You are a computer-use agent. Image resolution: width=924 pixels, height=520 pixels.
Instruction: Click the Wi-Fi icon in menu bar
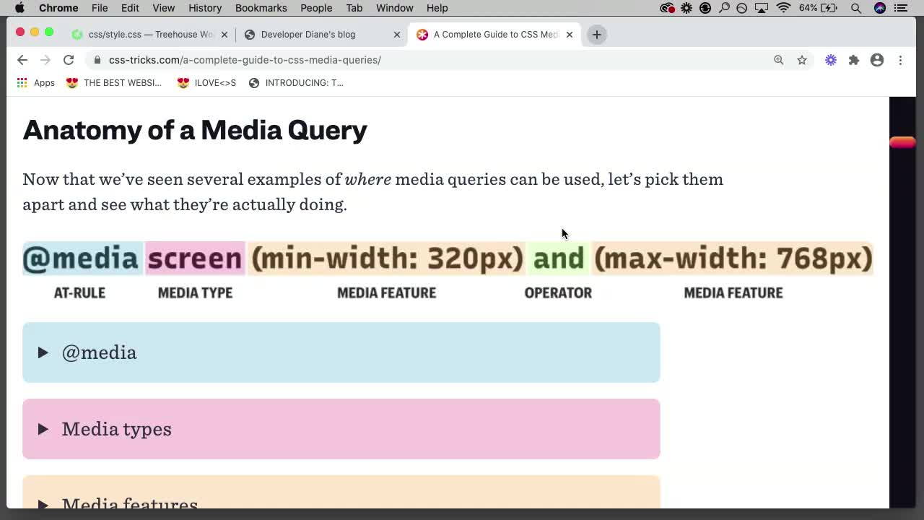pyautogui.click(x=783, y=8)
